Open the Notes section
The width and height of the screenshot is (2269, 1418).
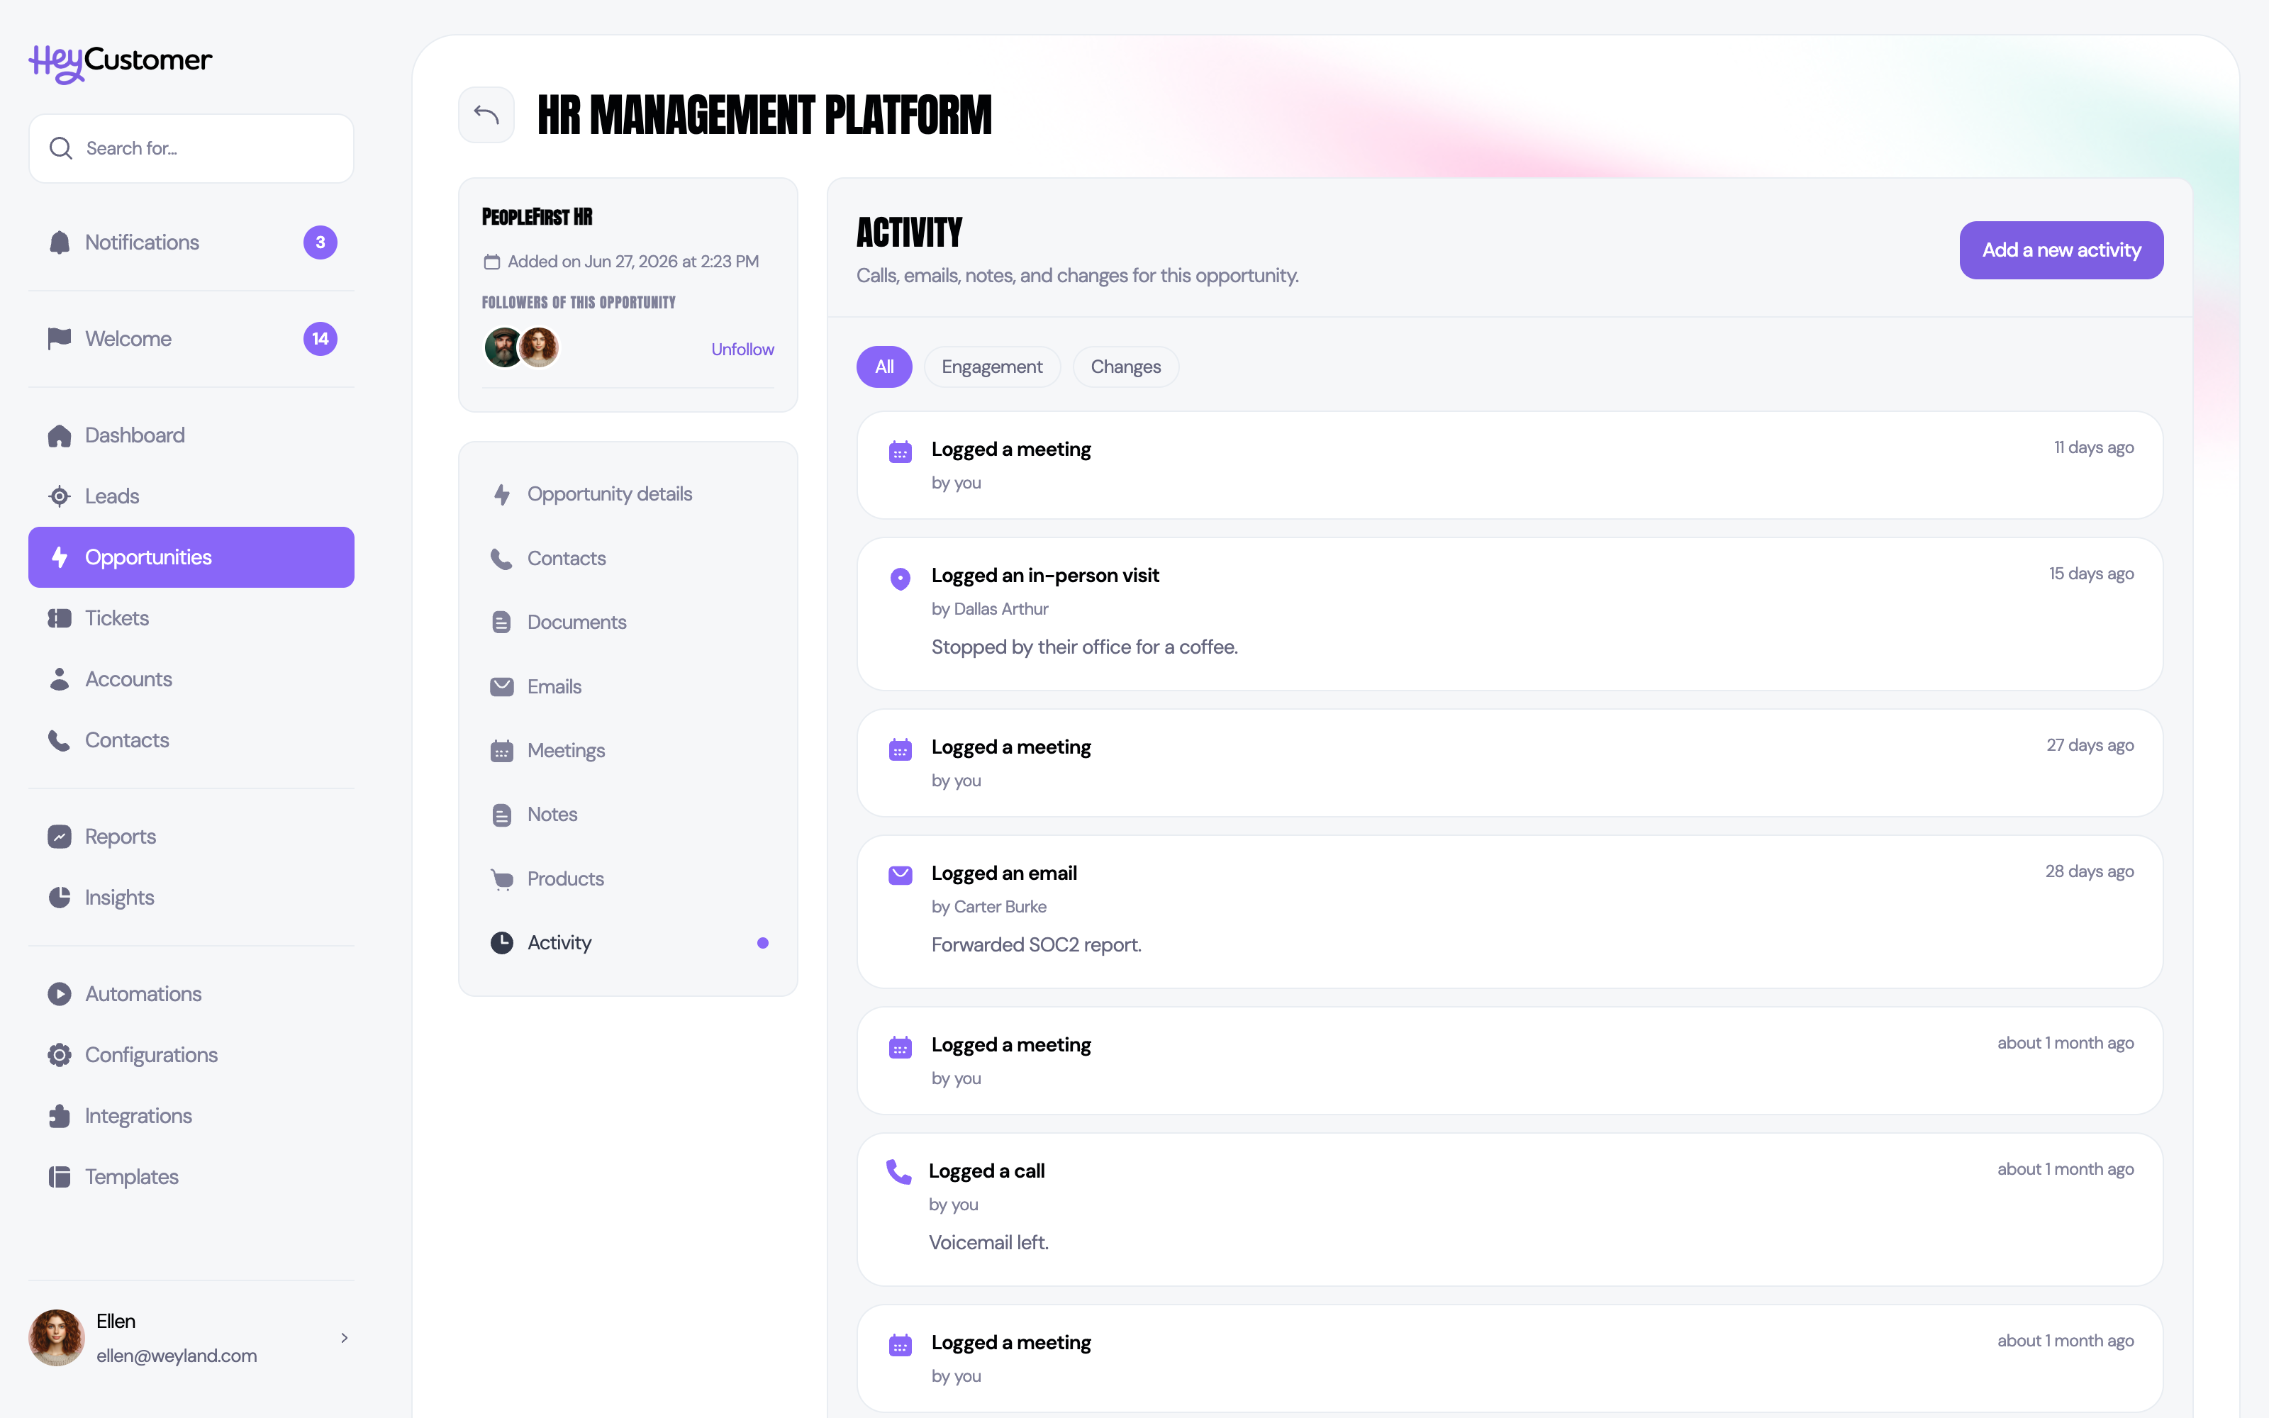628,815
